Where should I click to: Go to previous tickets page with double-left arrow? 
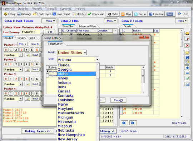click(x=124, y=123)
